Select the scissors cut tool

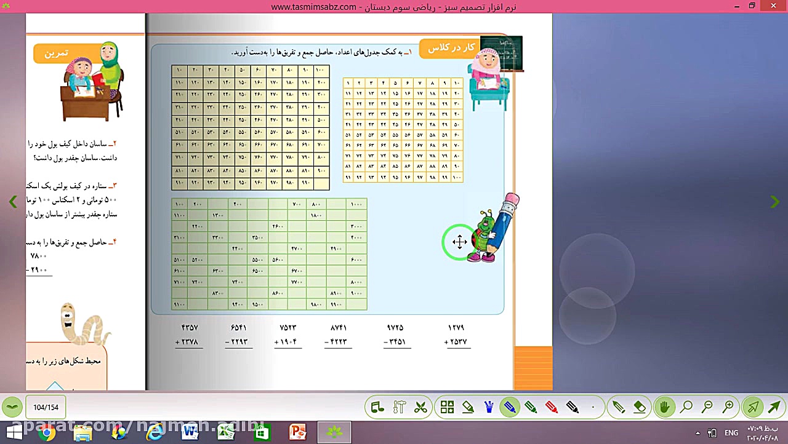pos(420,407)
